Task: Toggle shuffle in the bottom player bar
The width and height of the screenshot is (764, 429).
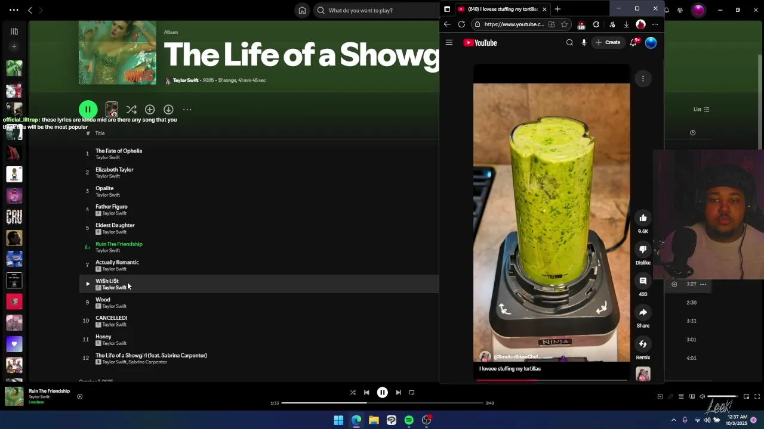Action: point(353,393)
